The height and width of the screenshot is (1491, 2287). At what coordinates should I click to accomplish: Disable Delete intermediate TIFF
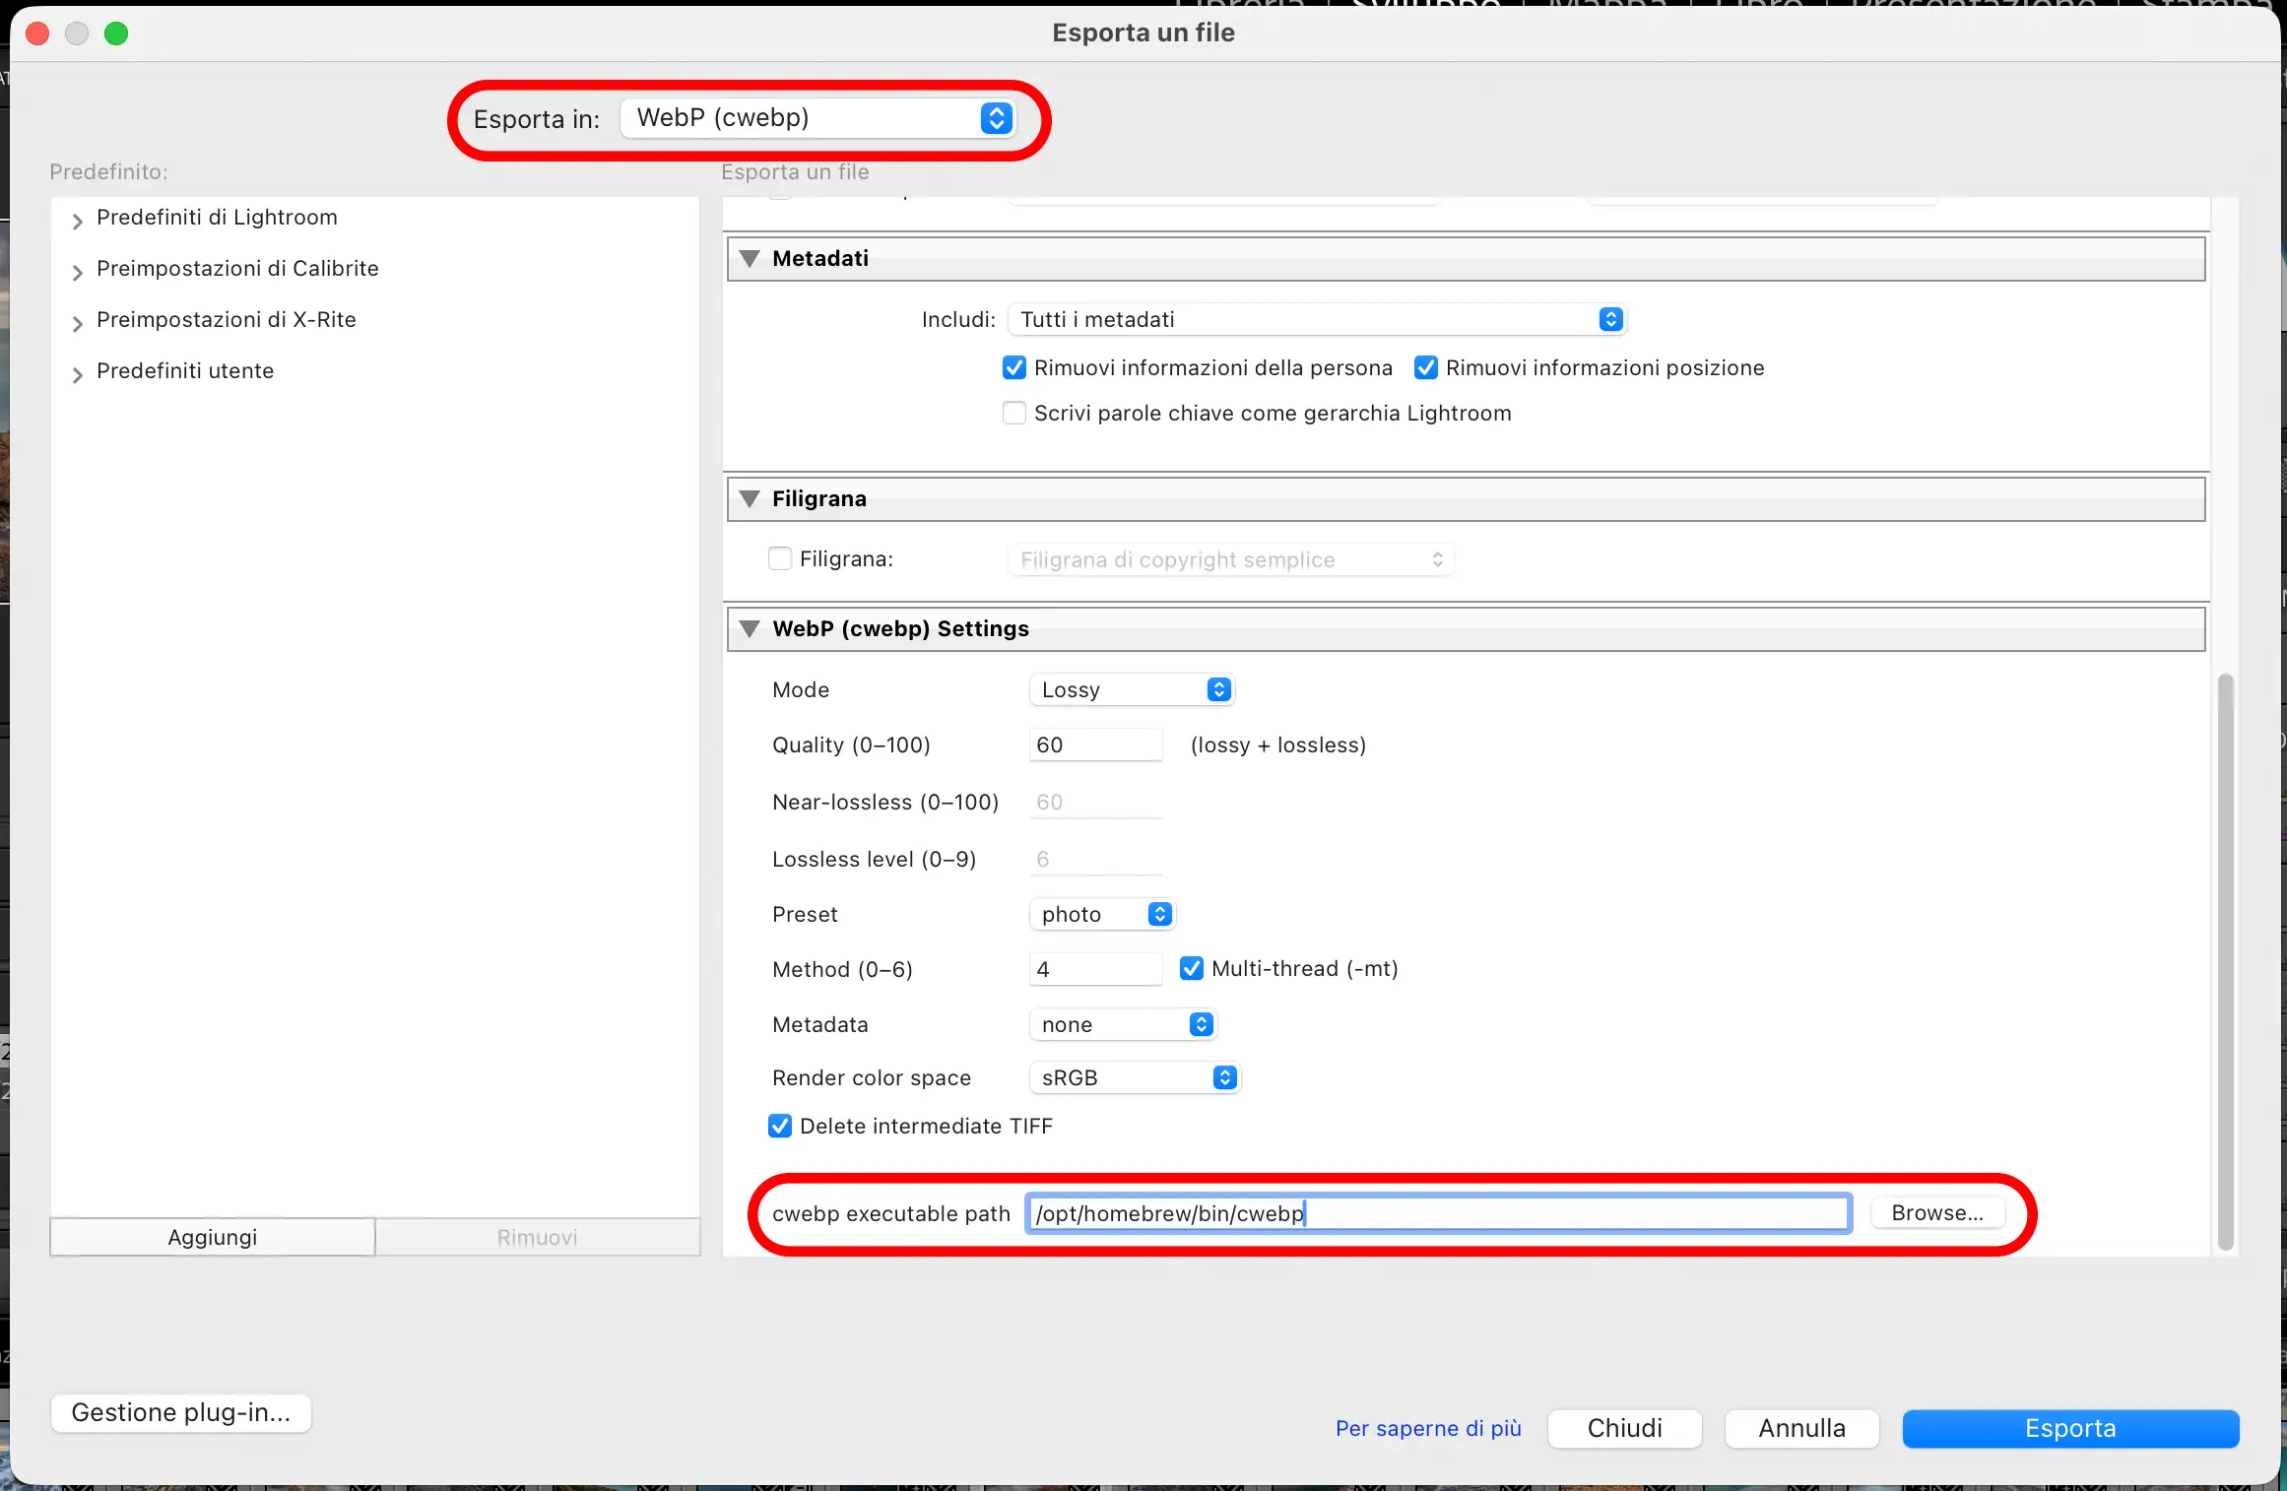[780, 1127]
